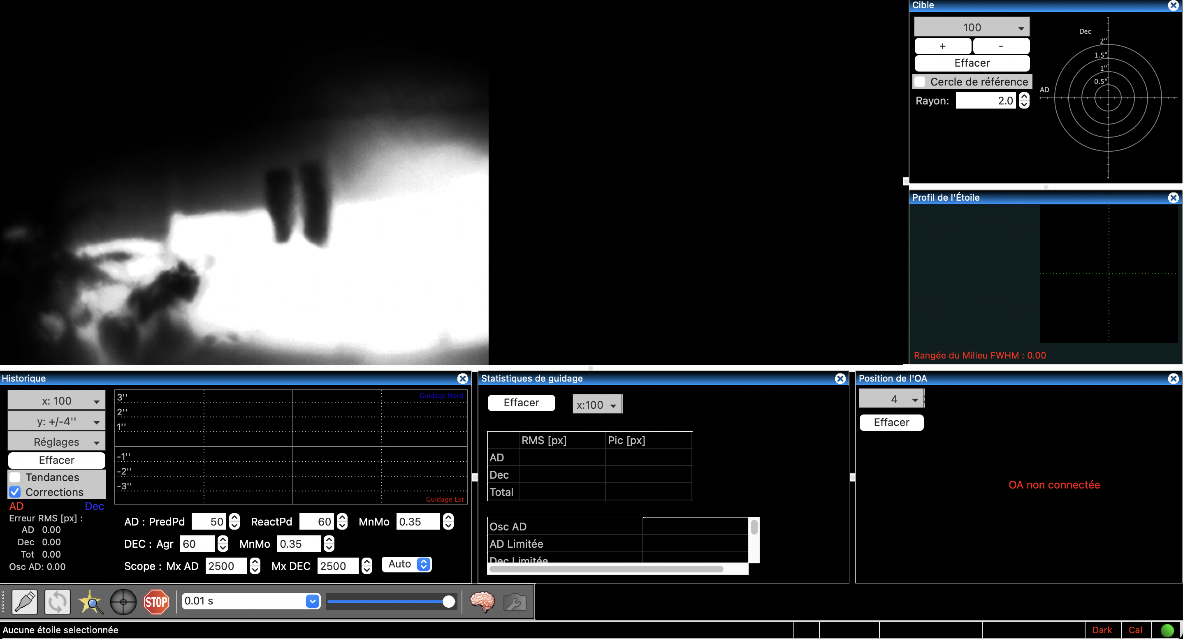Open the exposure time 0.01 s dropdown

312,601
